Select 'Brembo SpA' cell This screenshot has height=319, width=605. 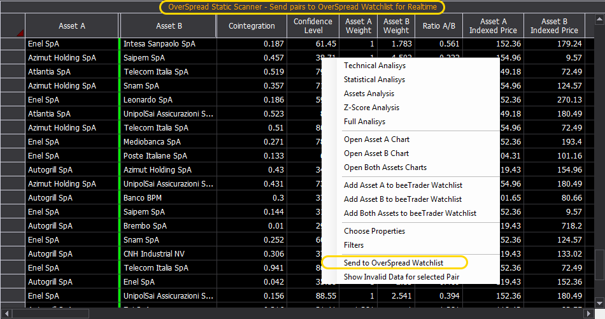pyautogui.click(x=168, y=226)
